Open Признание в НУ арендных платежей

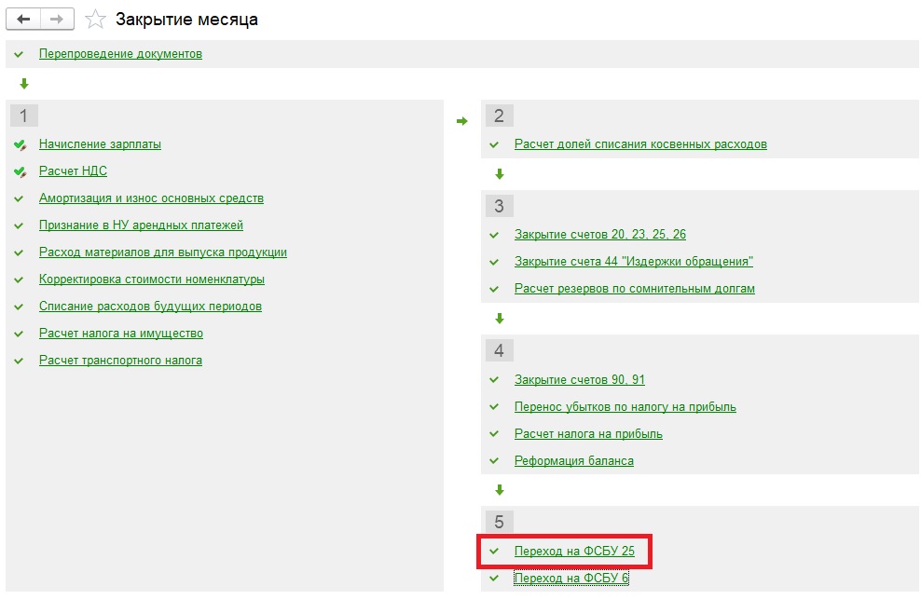(141, 225)
